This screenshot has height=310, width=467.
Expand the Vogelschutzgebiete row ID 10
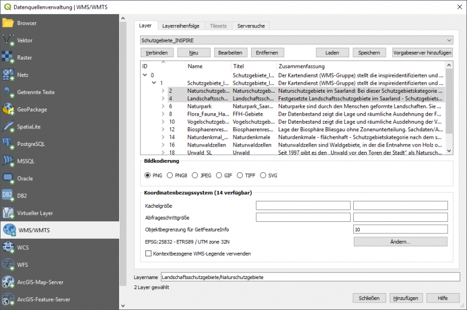163,121
